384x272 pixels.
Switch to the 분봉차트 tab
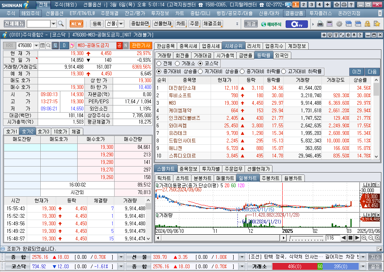click(202, 178)
